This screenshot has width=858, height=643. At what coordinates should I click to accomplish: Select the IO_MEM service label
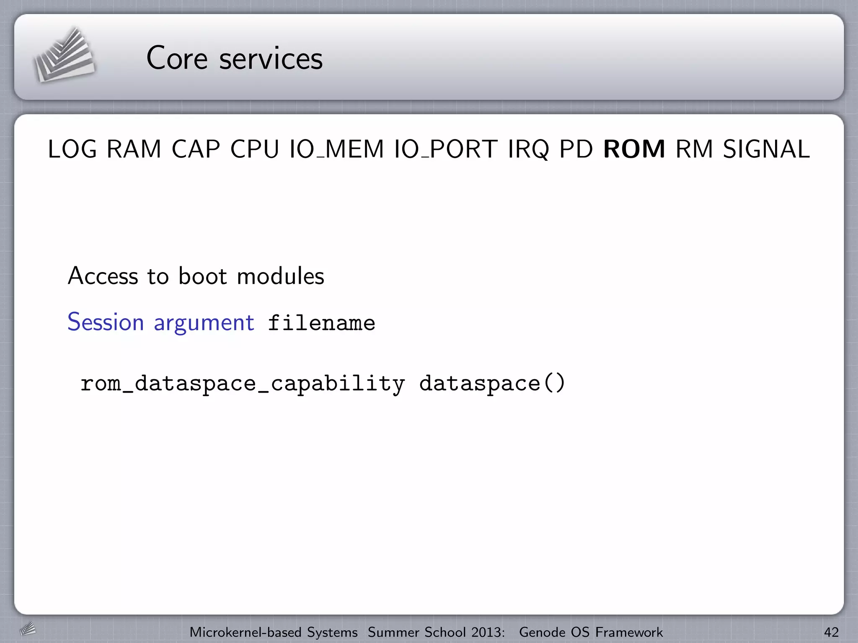point(336,149)
